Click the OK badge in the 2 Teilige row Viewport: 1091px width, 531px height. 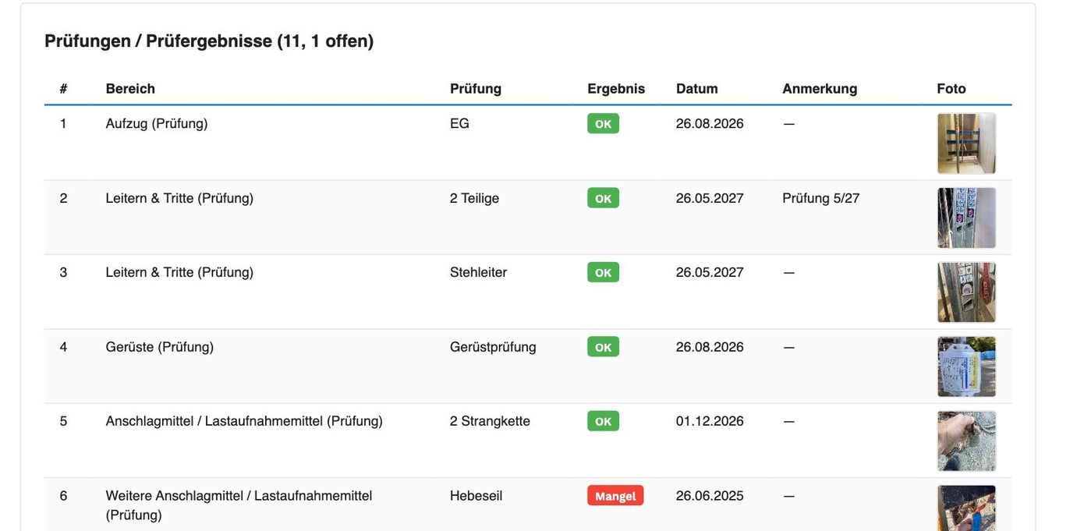point(603,198)
